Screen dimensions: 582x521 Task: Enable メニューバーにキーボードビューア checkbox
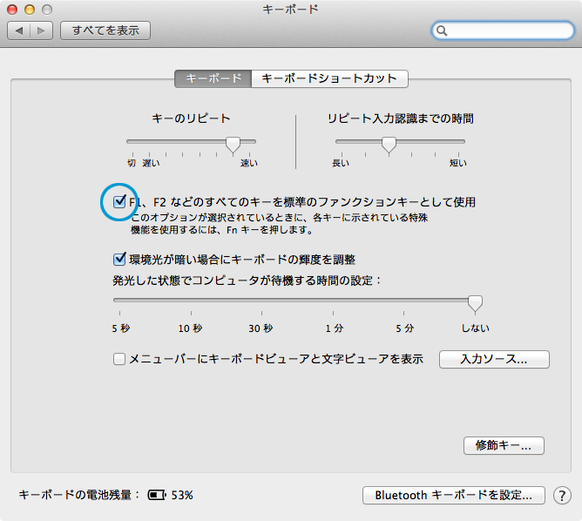point(120,358)
